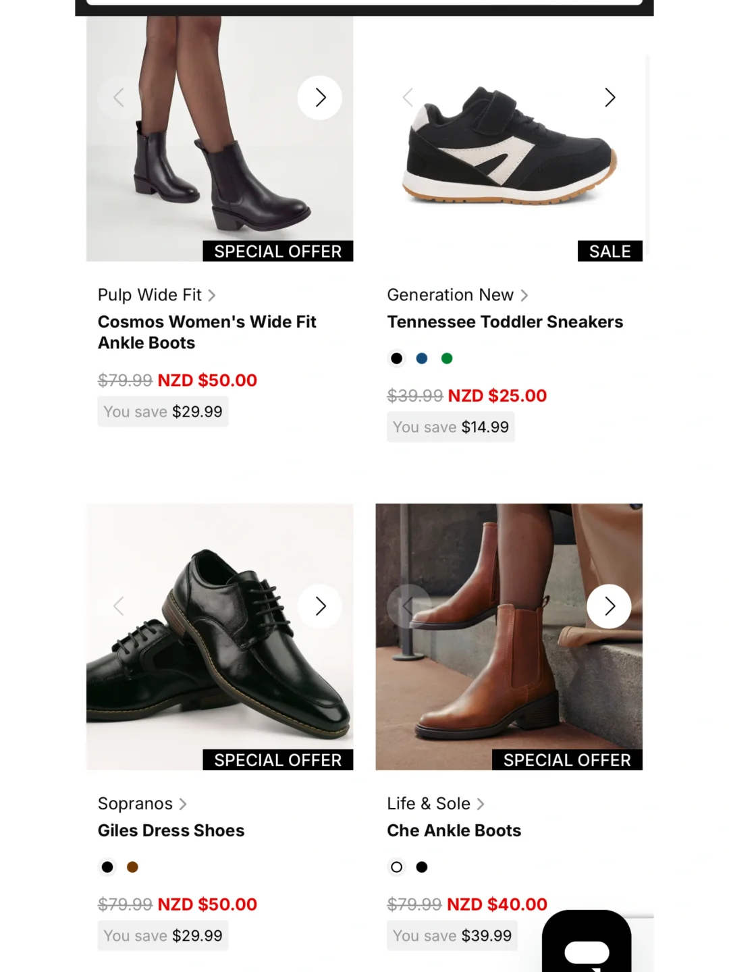Show previous image of Cosmos Ankle Boots

click(x=119, y=98)
